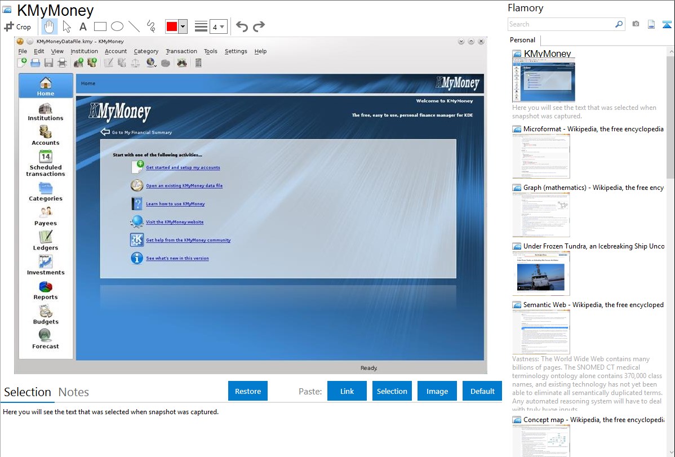Click the search magnifier icon
The width and height of the screenshot is (675, 457).
tap(619, 24)
